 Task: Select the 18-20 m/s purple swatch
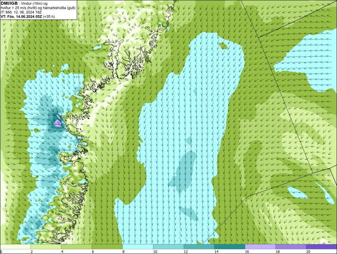(x=291, y=247)
